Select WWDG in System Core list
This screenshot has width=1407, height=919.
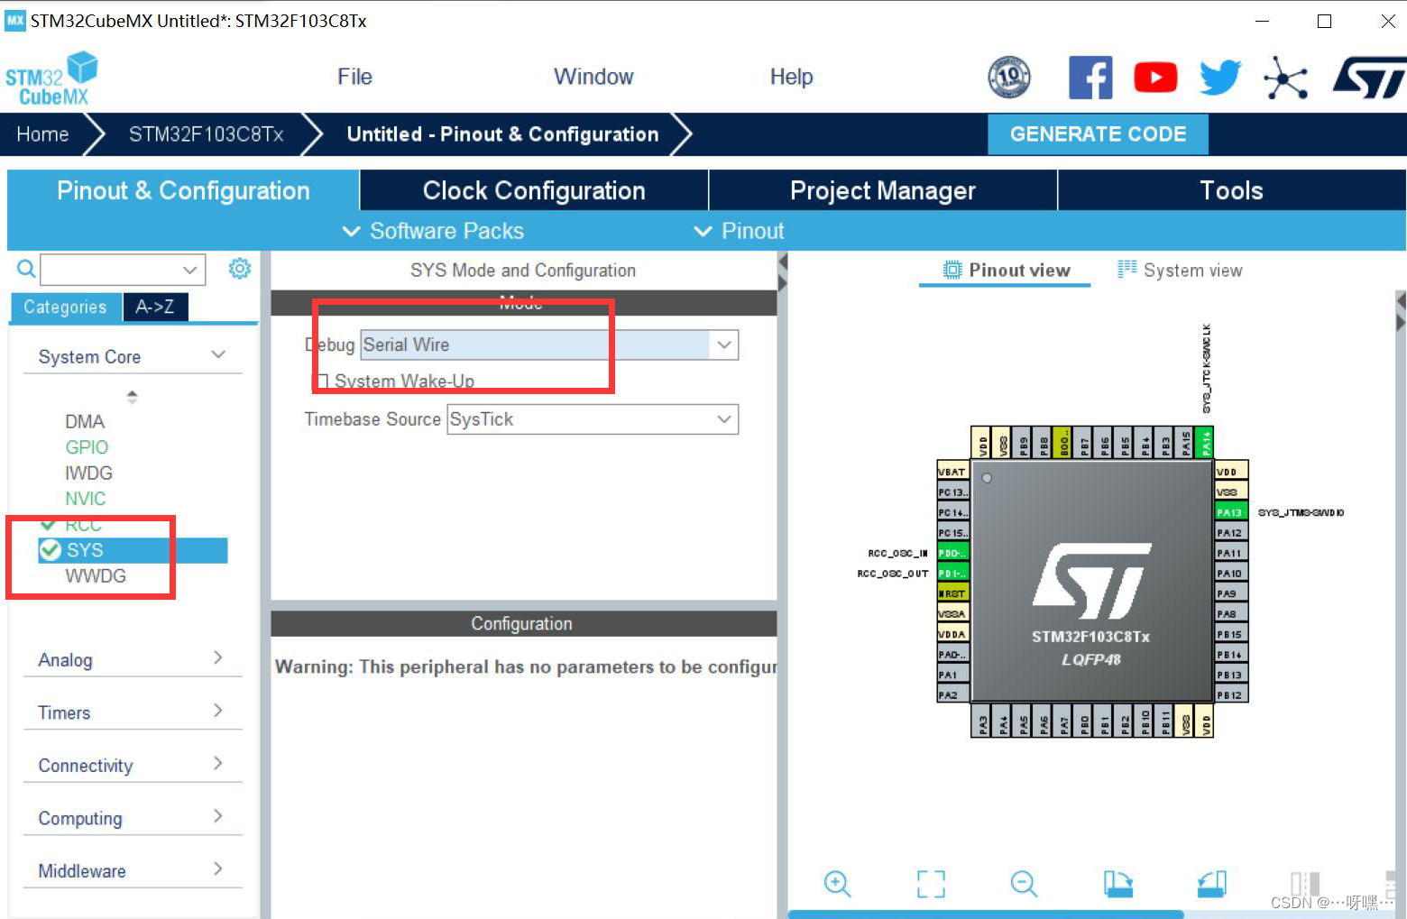96,575
